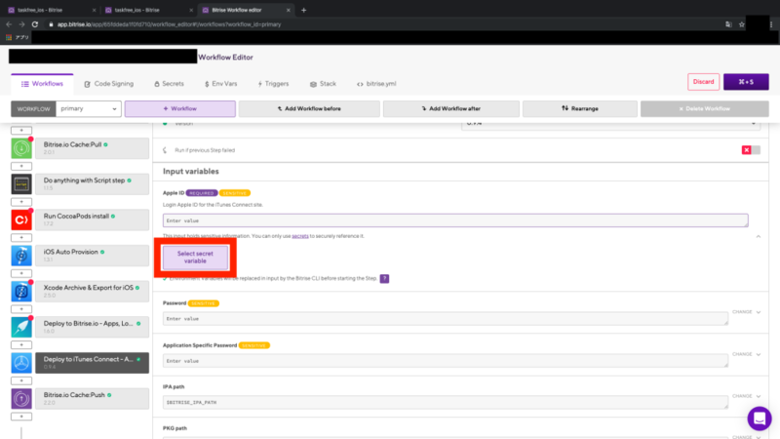Open the Stack tab
Screen dimensions: 780x439
(x=323, y=84)
